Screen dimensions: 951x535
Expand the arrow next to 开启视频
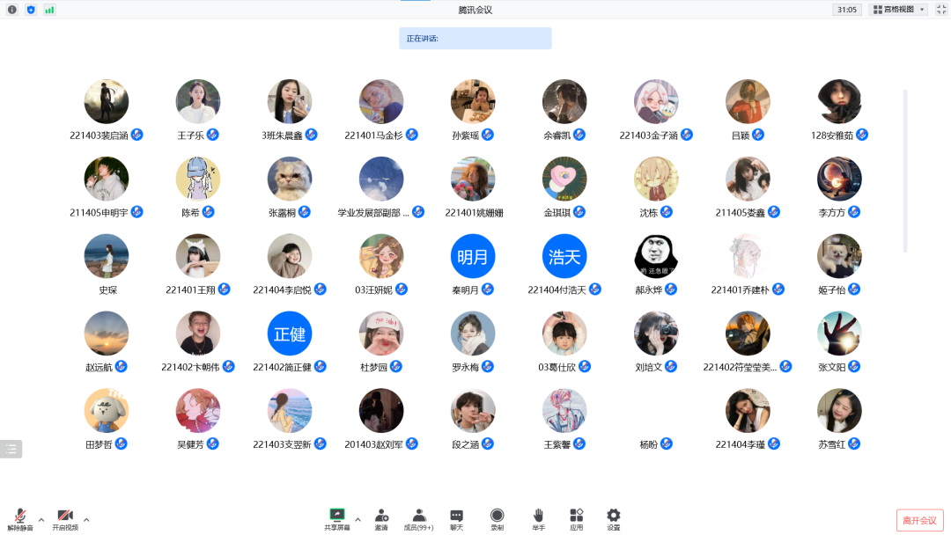tap(86, 519)
